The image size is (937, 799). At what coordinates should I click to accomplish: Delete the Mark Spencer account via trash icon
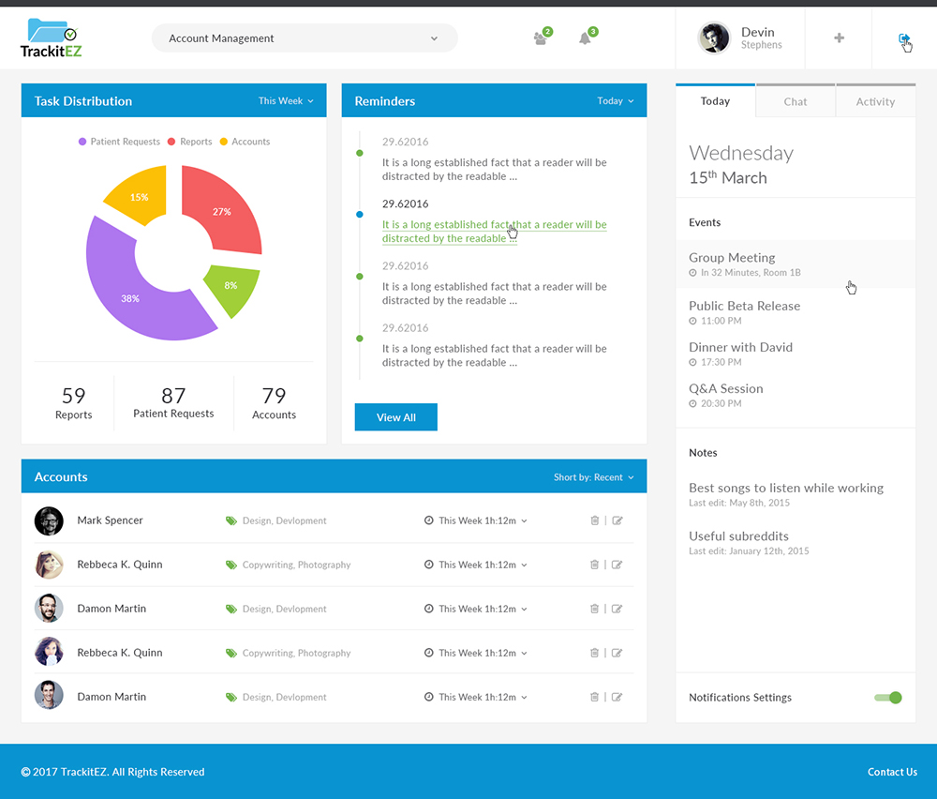(x=594, y=520)
